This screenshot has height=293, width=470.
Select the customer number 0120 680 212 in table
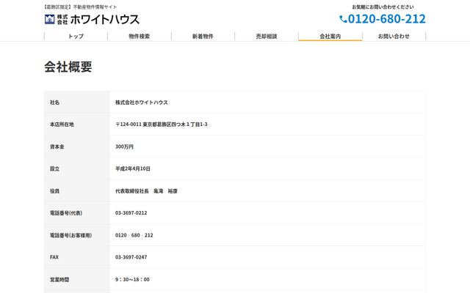tap(134, 235)
